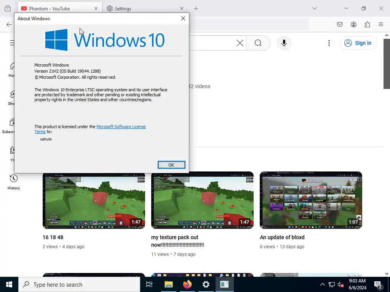The image size is (390, 292).
Task: Play the '16 18 48' video thumbnail
Action: click(94, 200)
